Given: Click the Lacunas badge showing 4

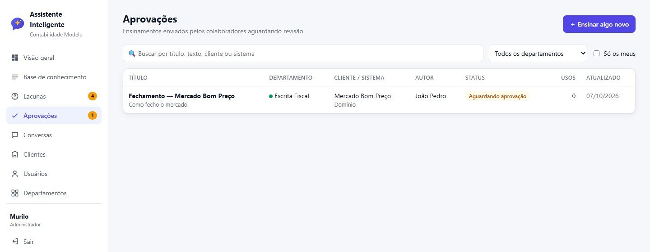Looking at the screenshot, I should click(93, 96).
